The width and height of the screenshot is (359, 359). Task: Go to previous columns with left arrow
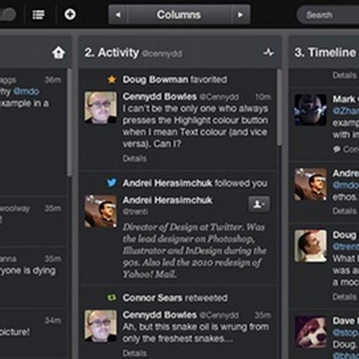(118, 15)
